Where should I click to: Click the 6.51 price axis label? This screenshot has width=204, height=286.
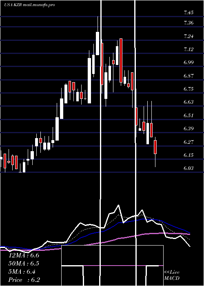[x=188, y=116]
